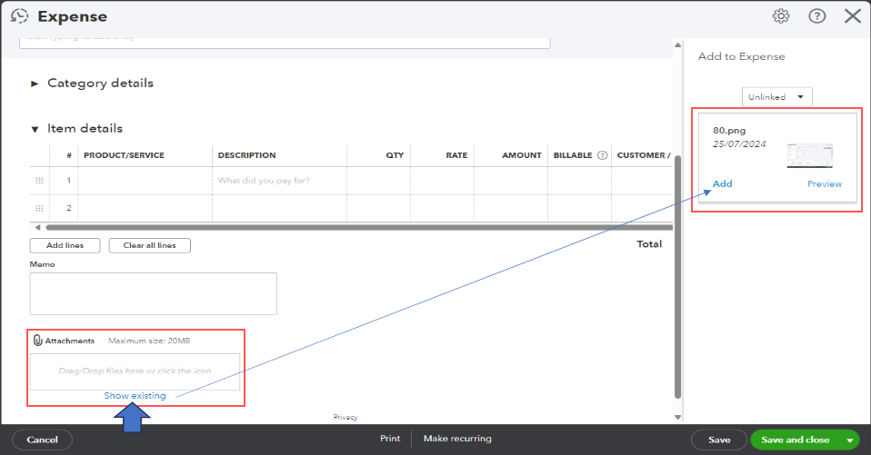This screenshot has width=871, height=455.
Task: Preview the 80.png attachment
Action: coord(825,183)
